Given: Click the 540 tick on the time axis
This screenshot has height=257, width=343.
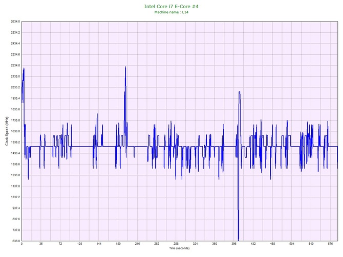Looking at the screenshot, I should (311, 244).
